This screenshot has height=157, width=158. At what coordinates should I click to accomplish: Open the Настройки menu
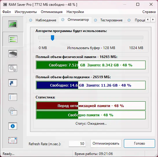click(75, 12)
